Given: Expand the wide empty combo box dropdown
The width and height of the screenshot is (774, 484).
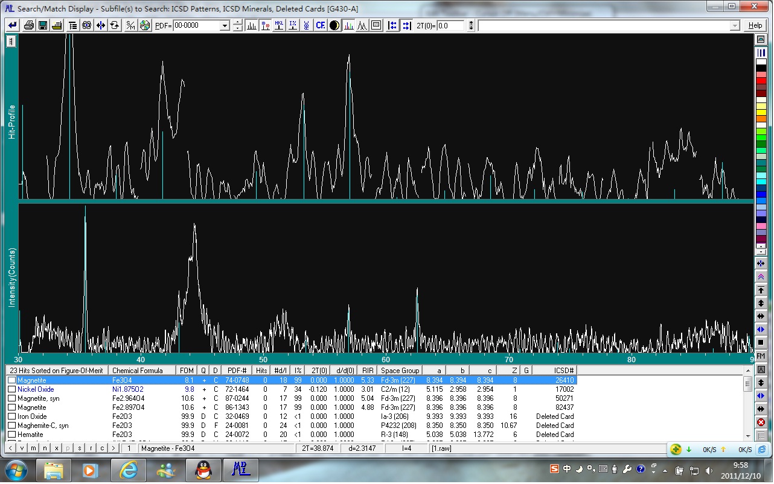Looking at the screenshot, I should [735, 26].
